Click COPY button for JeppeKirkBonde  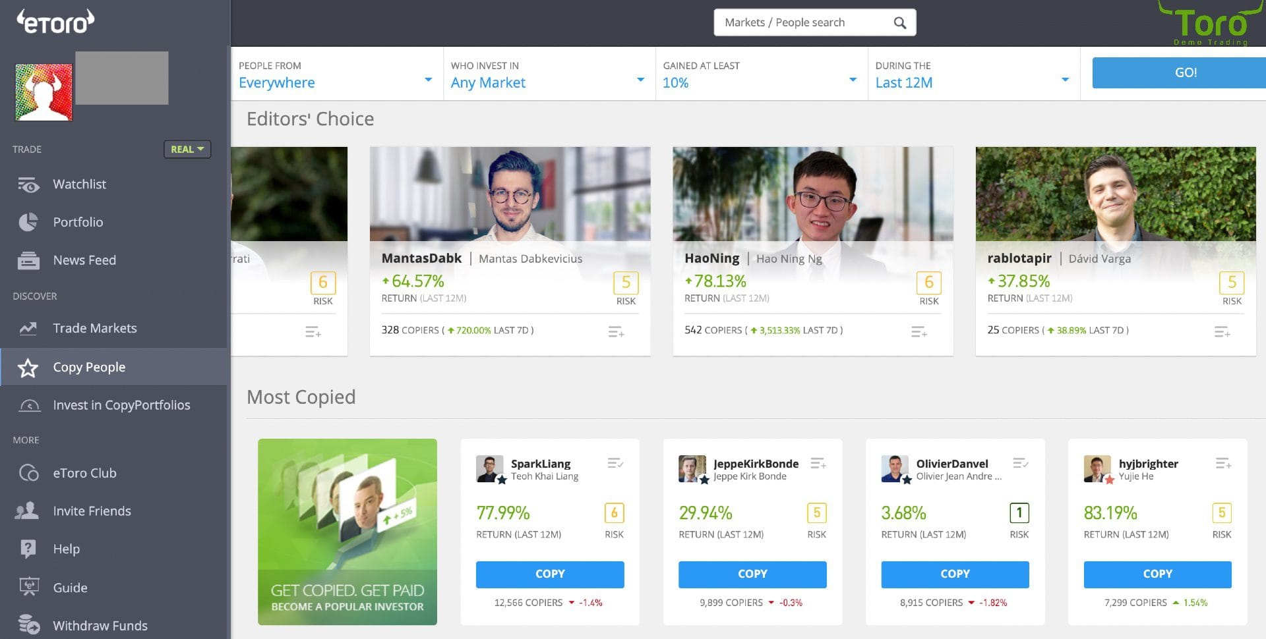tap(752, 574)
